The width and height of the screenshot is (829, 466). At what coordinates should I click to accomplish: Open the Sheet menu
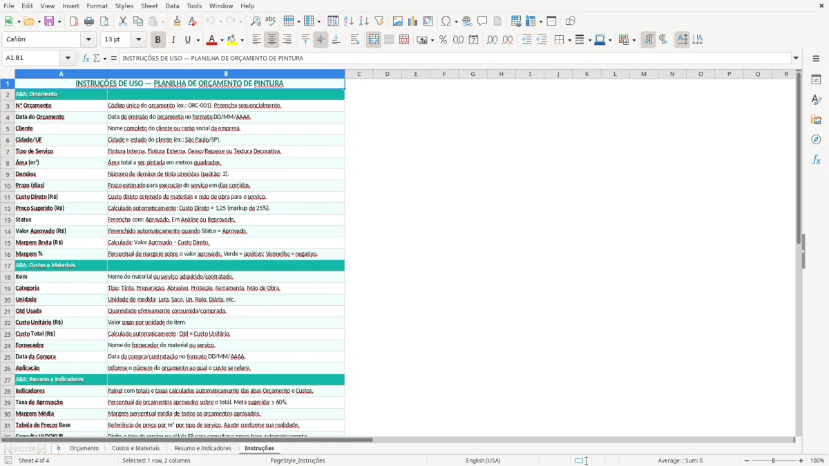(149, 6)
